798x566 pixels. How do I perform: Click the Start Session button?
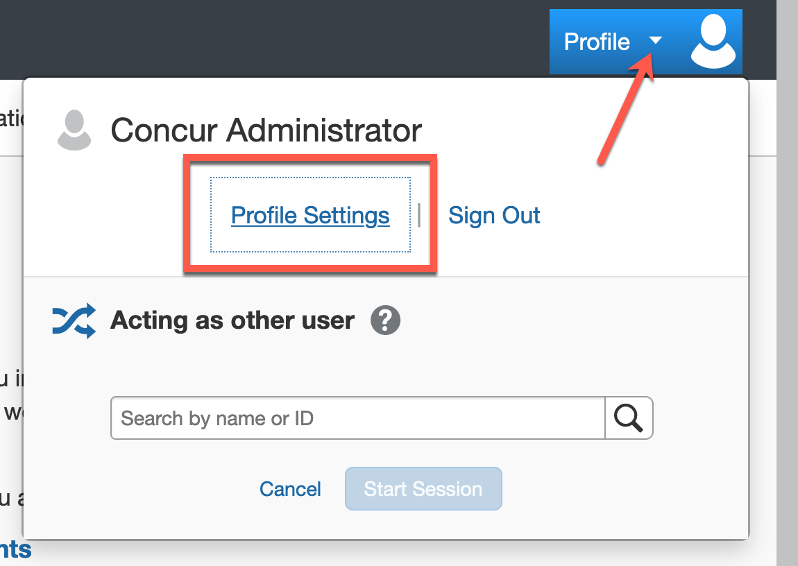(x=423, y=489)
